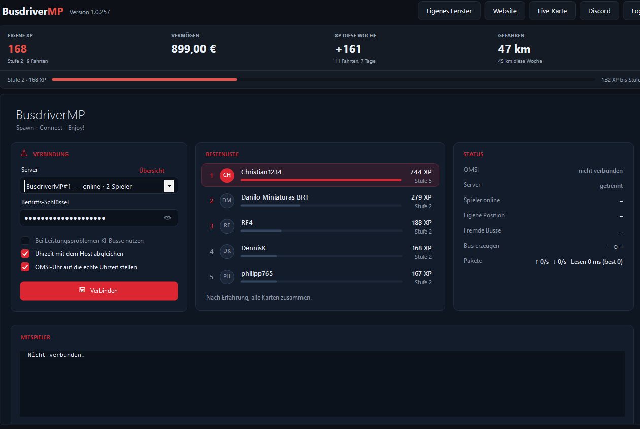Click the Pakete stats line
The height and width of the screenshot is (429, 640).
click(x=579, y=262)
